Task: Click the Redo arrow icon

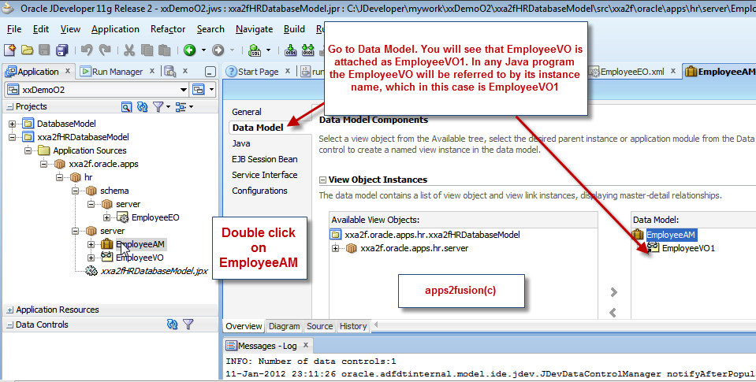Action: tap(105, 50)
